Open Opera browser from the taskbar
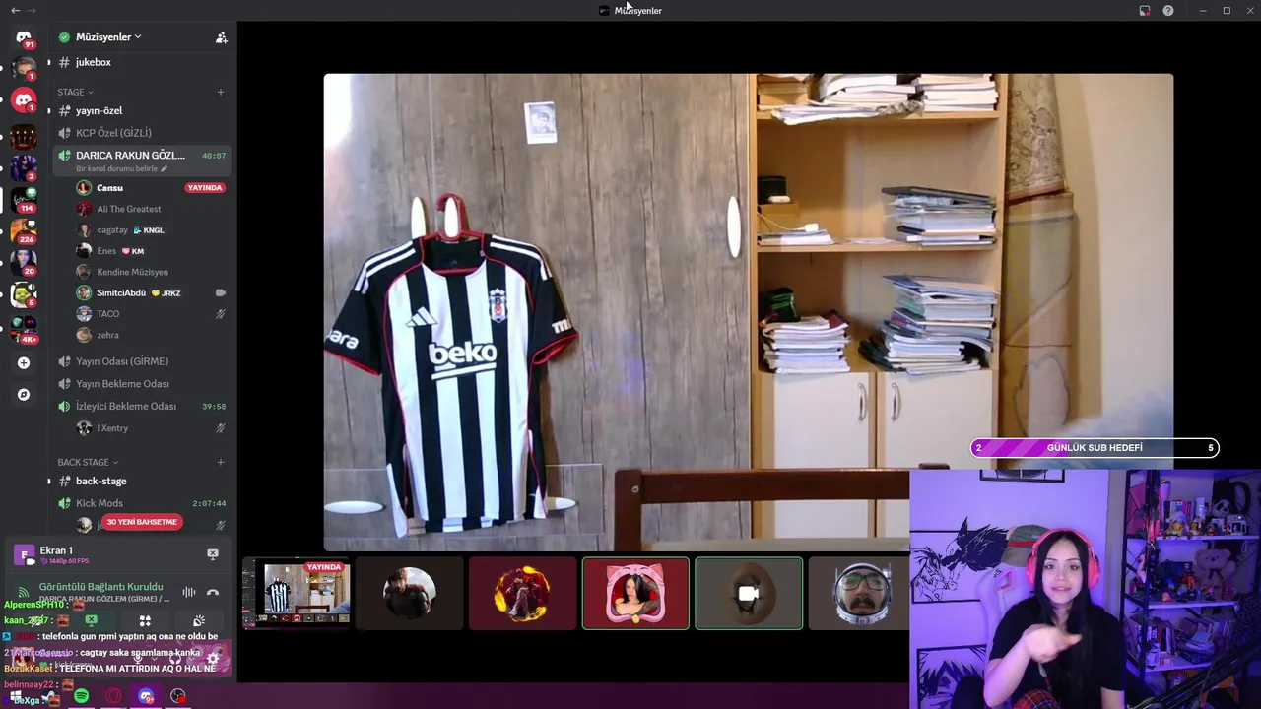Image resolution: width=1261 pixels, height=709 pixels. [x=114, y=696]
